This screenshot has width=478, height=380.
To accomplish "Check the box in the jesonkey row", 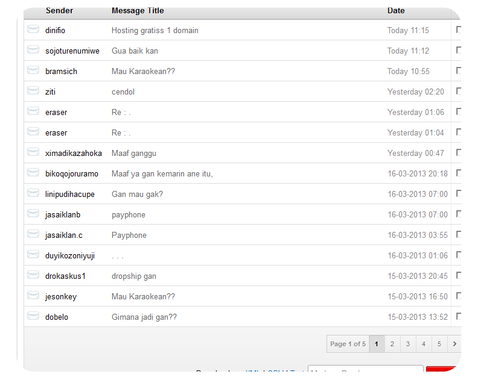I will click(x=459, y=296).
